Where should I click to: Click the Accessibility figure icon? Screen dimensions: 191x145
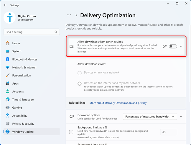[7, 115]
